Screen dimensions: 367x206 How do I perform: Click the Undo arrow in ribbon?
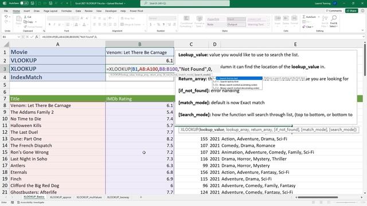click(x=6, y=17)
